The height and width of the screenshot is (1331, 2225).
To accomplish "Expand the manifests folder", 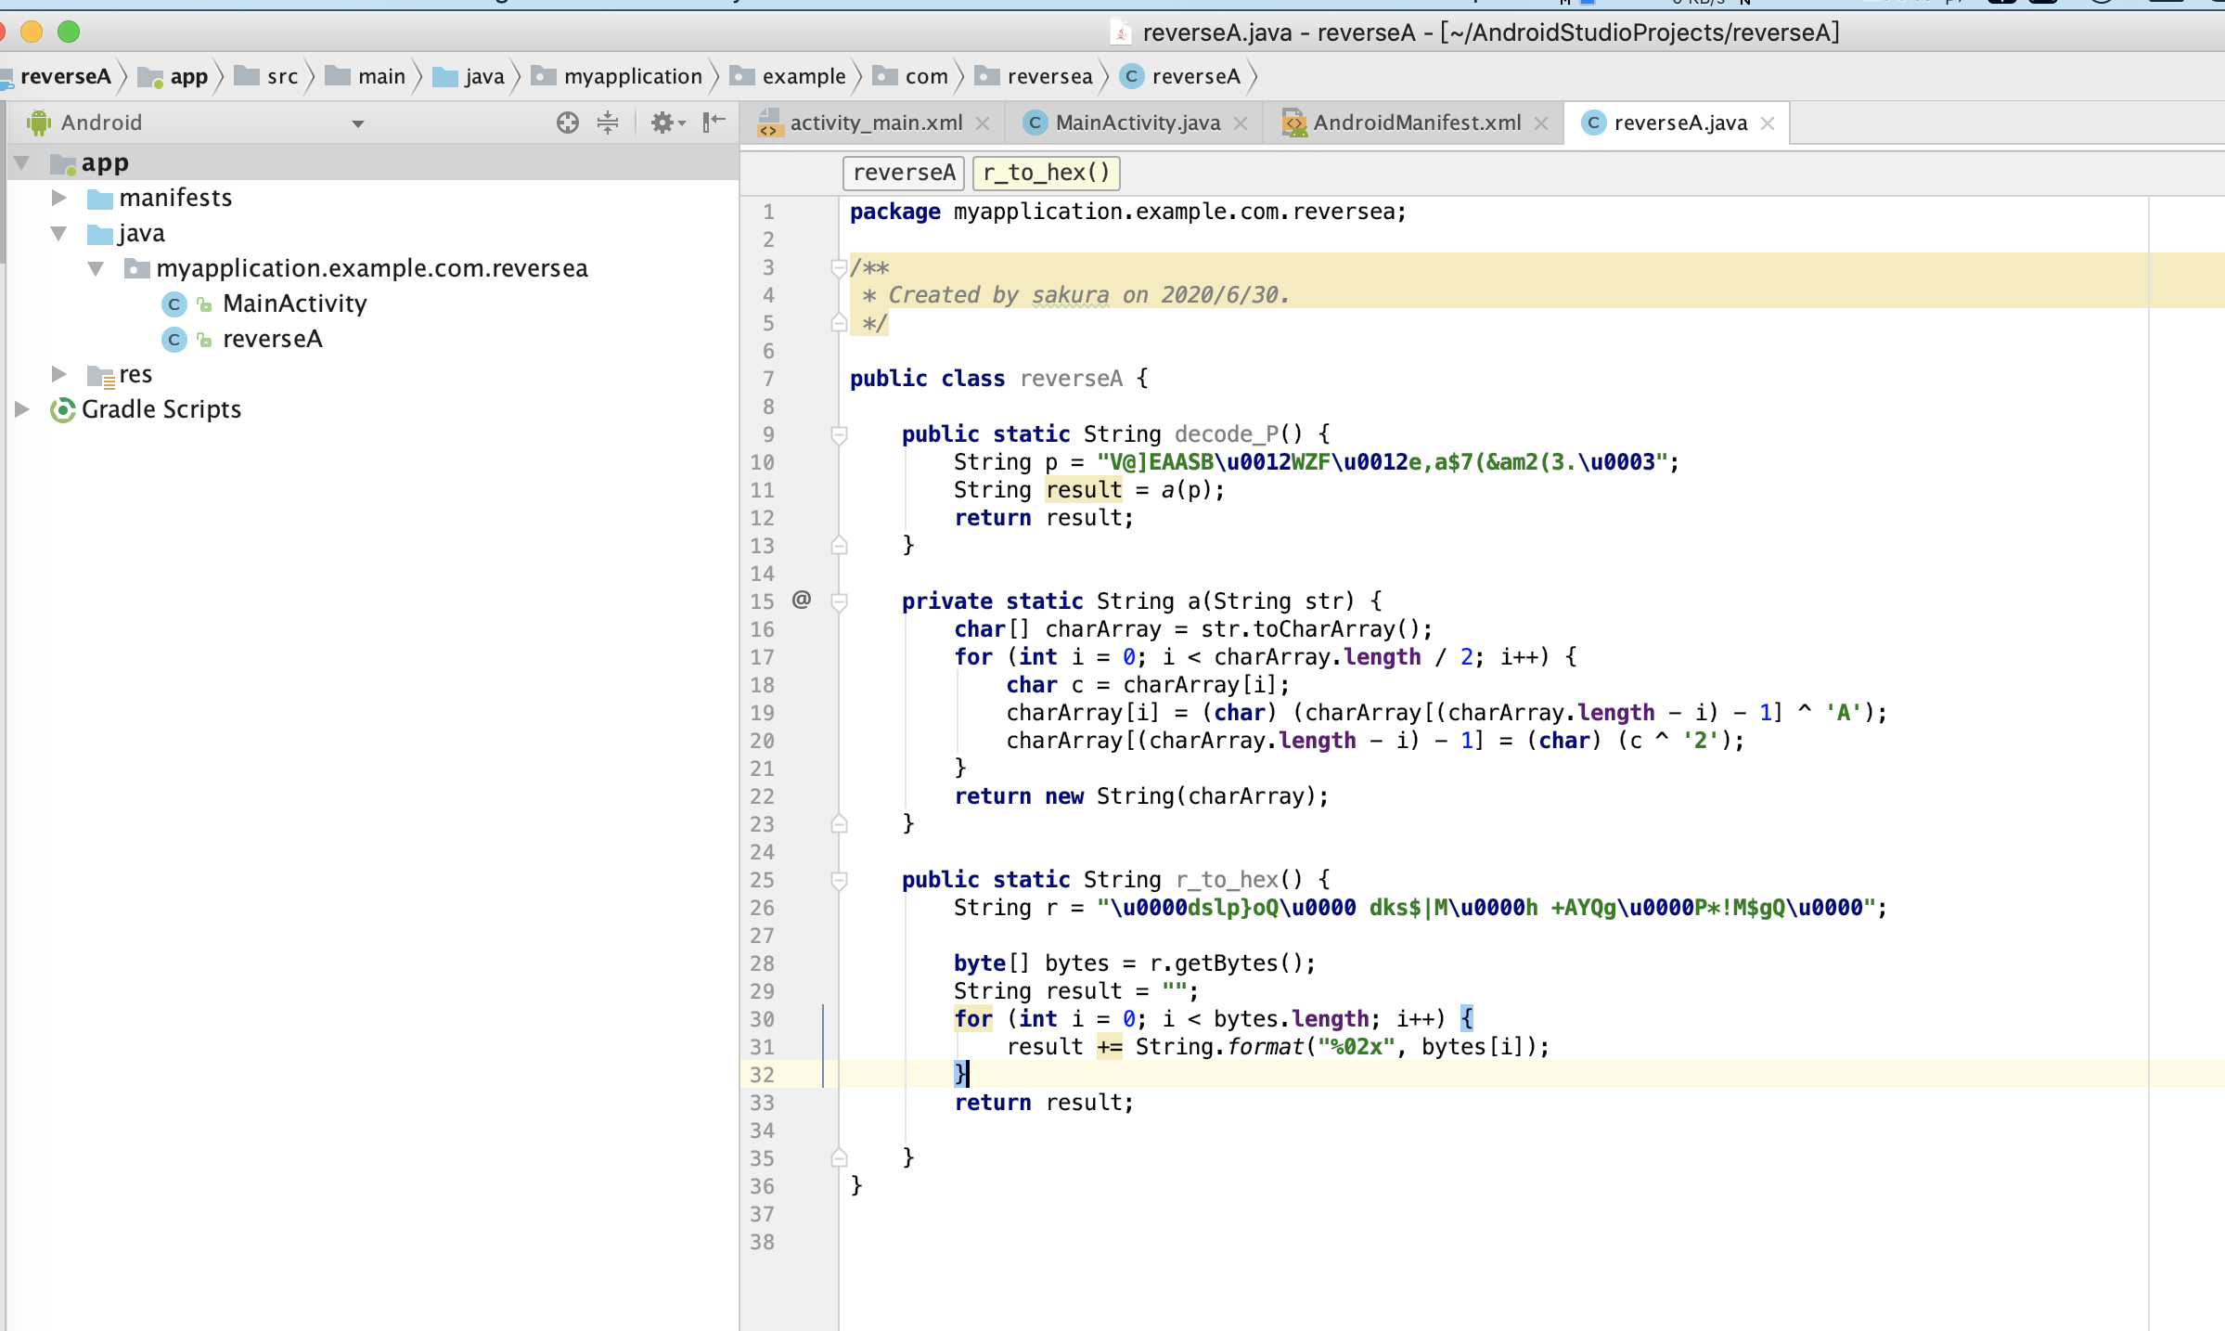I will pos(58,198).
